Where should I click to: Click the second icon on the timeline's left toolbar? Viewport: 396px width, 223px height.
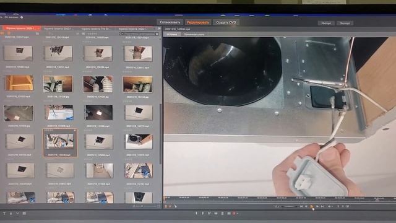11,214
